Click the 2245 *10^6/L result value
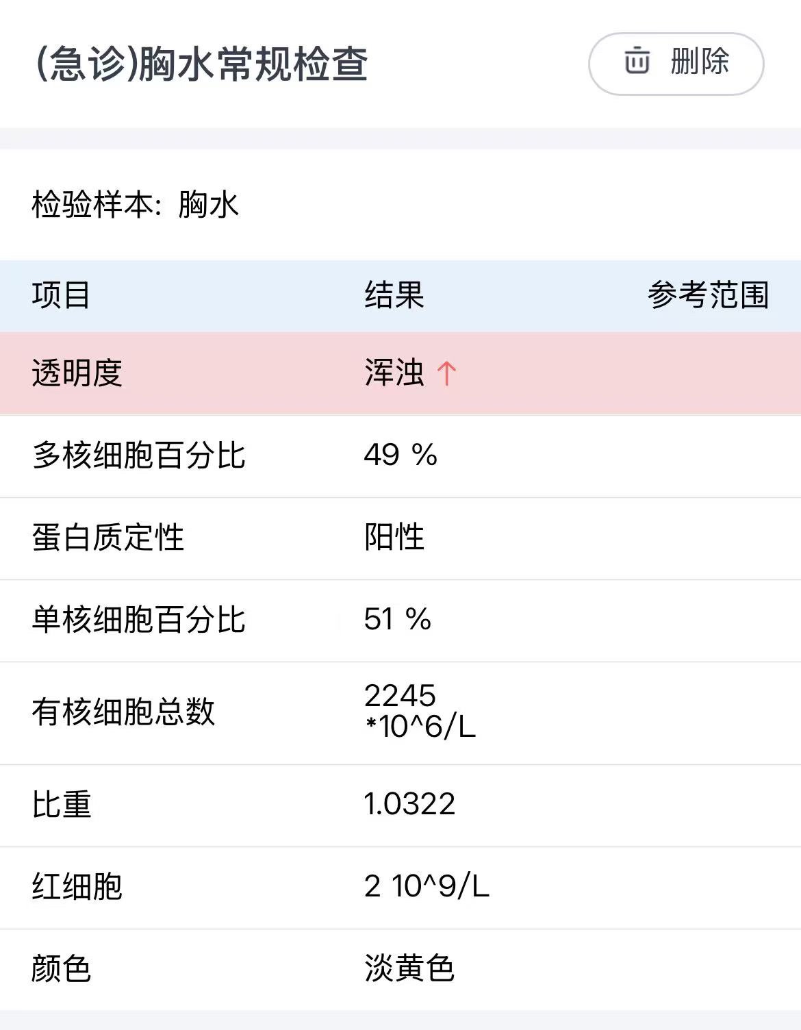This screenshot has width=801, height=1030. (x=420, y=711)
